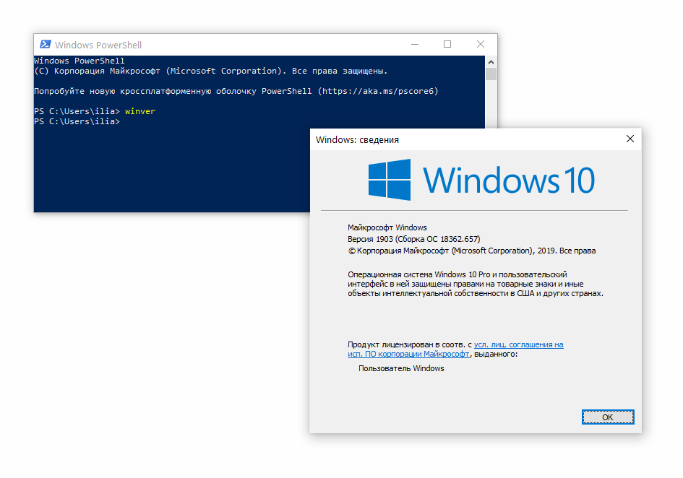Screen dimensions: 683x478
Task: Maximize the Windows PowerShell window
Action: 447,44
